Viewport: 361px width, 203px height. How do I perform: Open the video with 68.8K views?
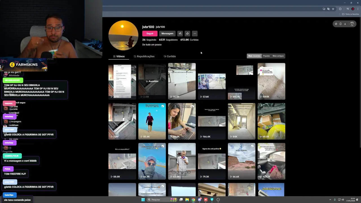coord(271,121)
